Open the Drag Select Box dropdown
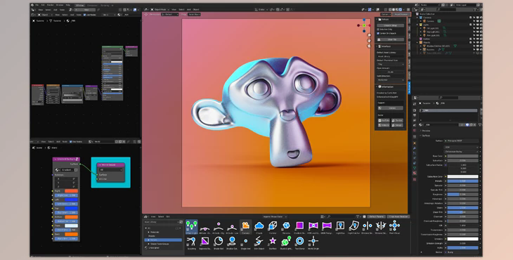Screen dimensions: 513x260 click(x=195, y=14)
